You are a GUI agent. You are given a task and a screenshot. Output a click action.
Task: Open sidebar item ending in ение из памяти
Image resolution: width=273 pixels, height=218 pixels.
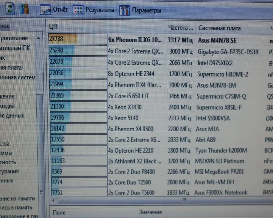(x=17, y=199)
